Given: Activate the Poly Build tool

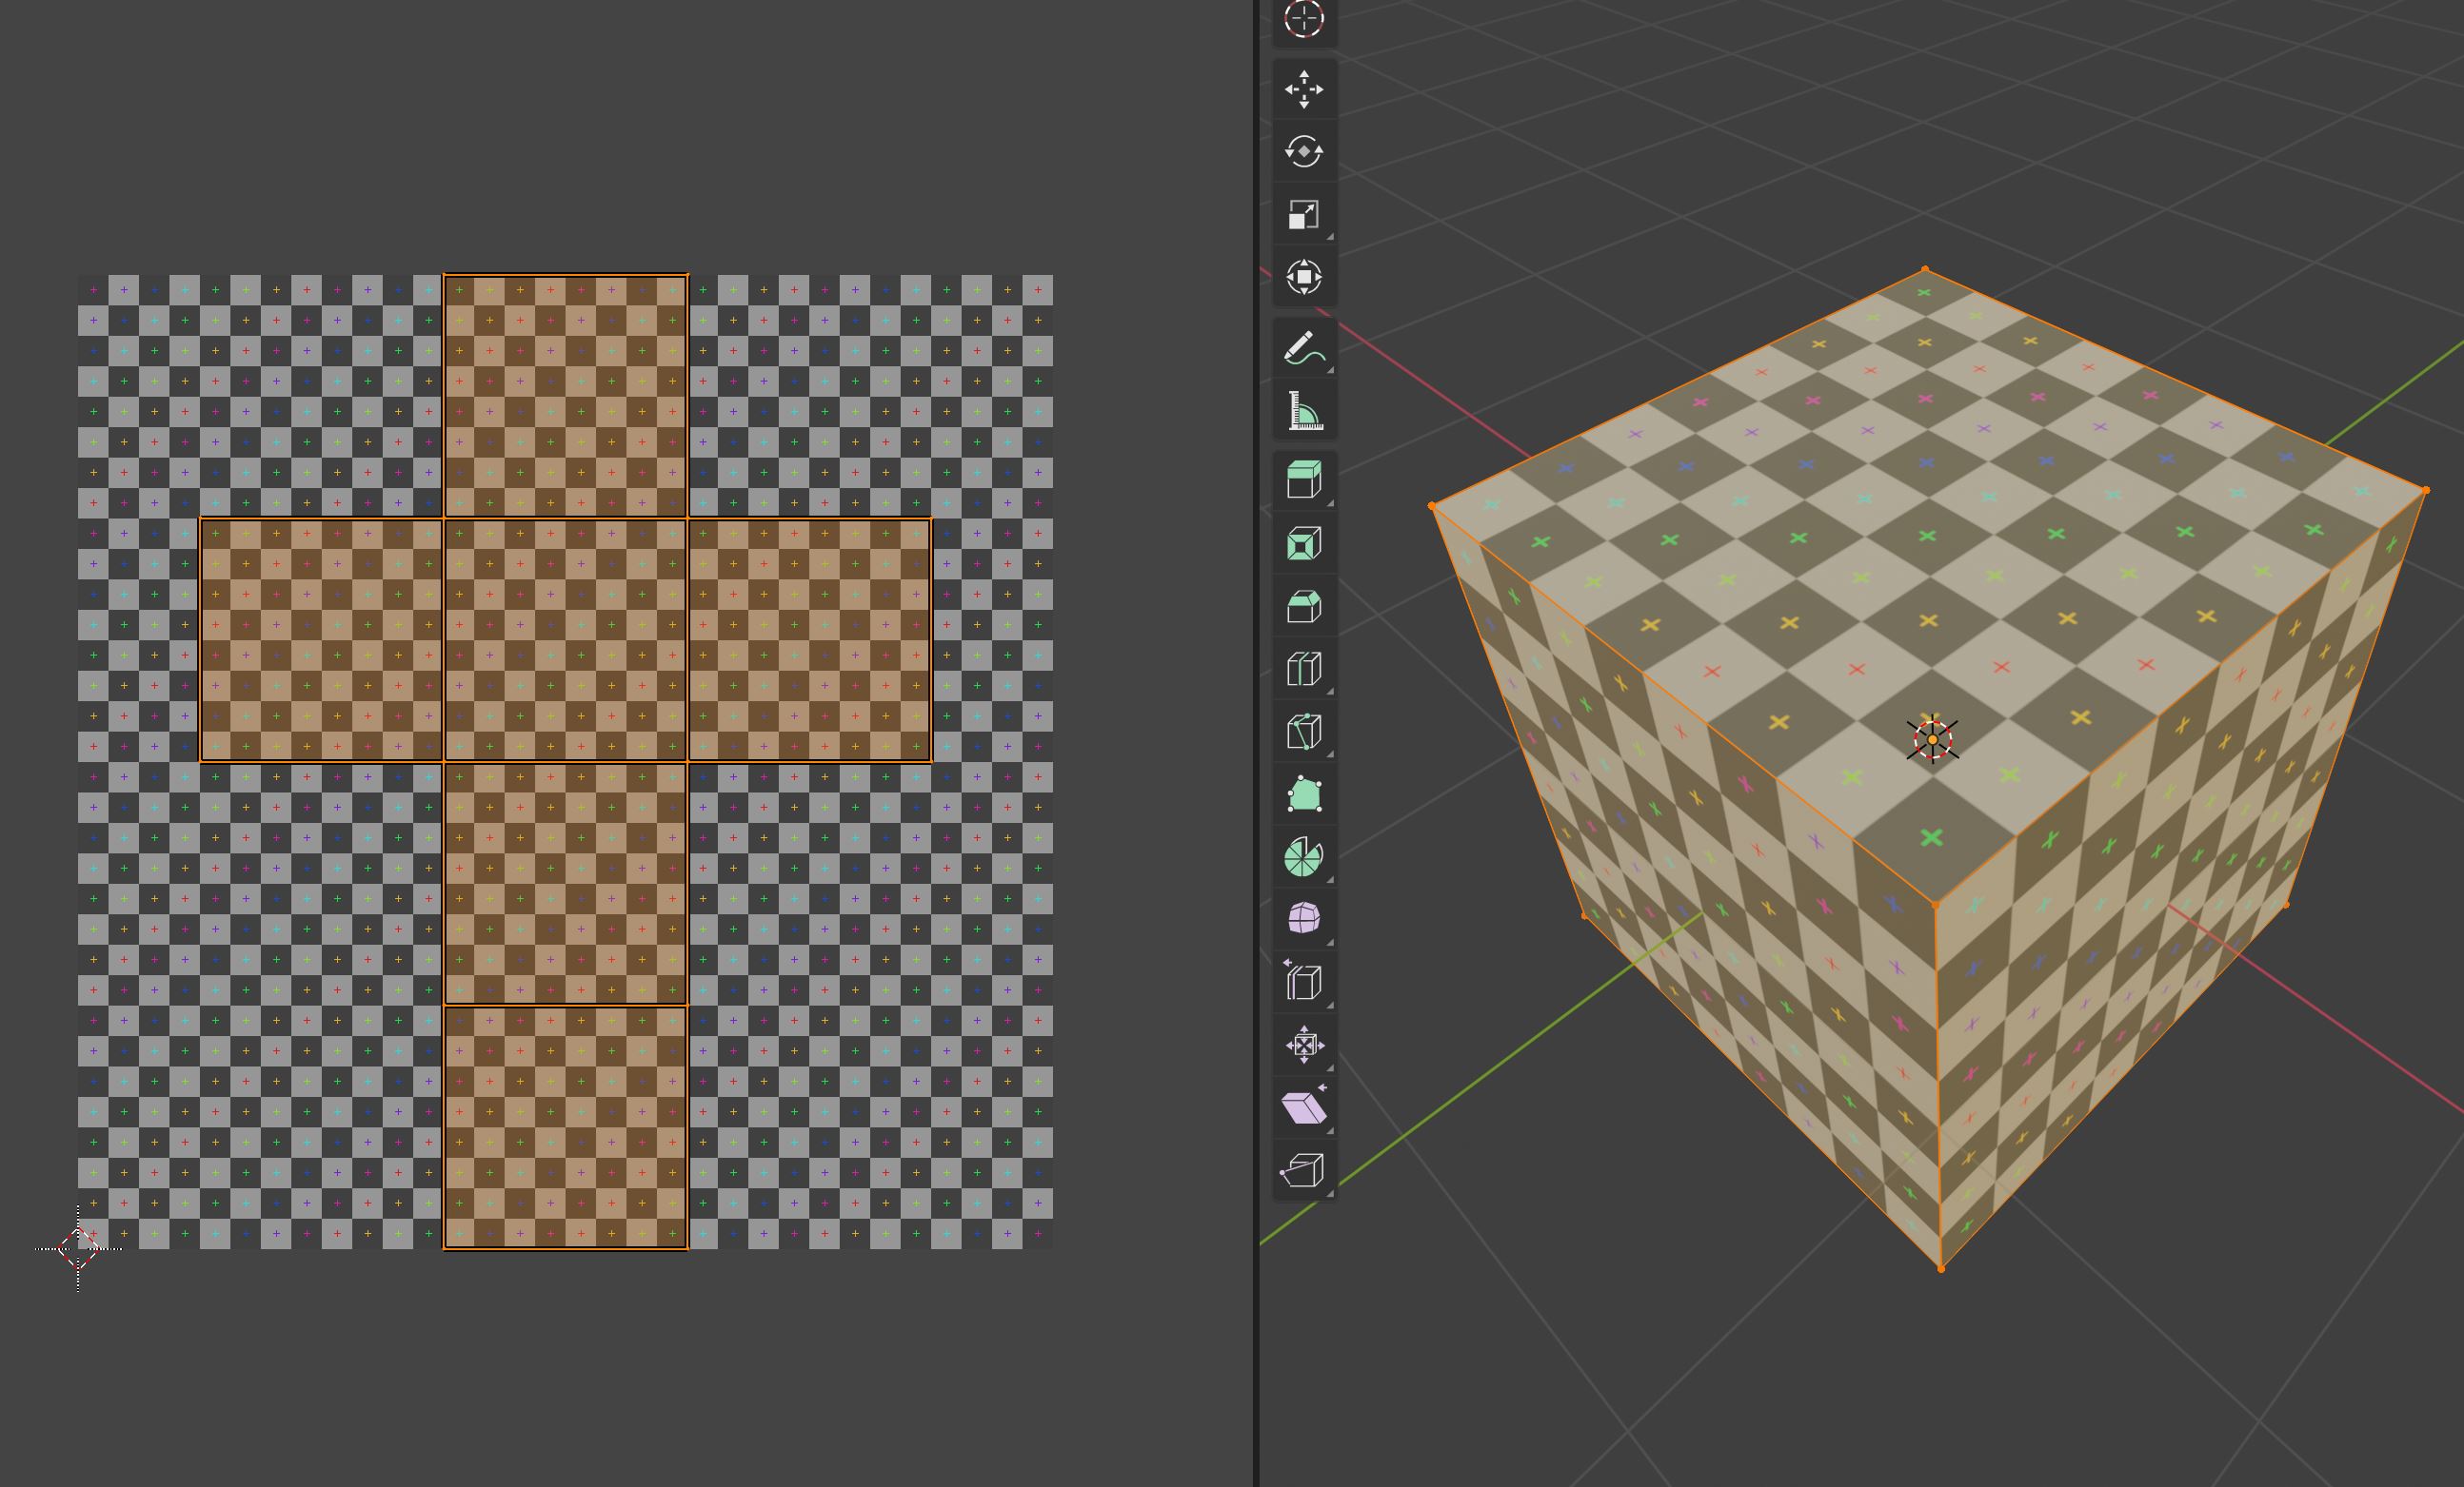Looking at the screenshot, I should [x=1304, y=794].
